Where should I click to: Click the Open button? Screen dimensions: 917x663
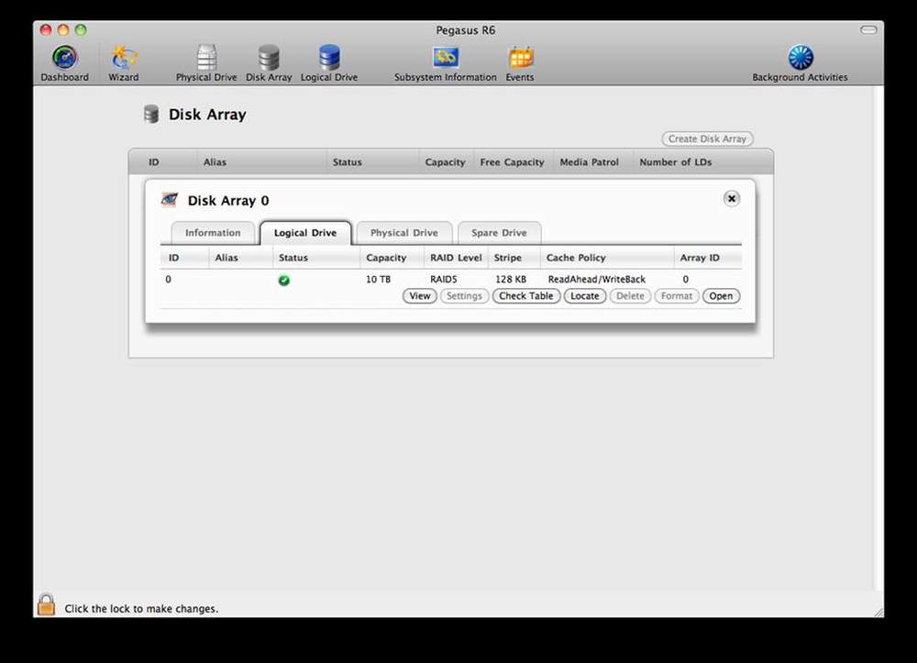click(721, 296)
